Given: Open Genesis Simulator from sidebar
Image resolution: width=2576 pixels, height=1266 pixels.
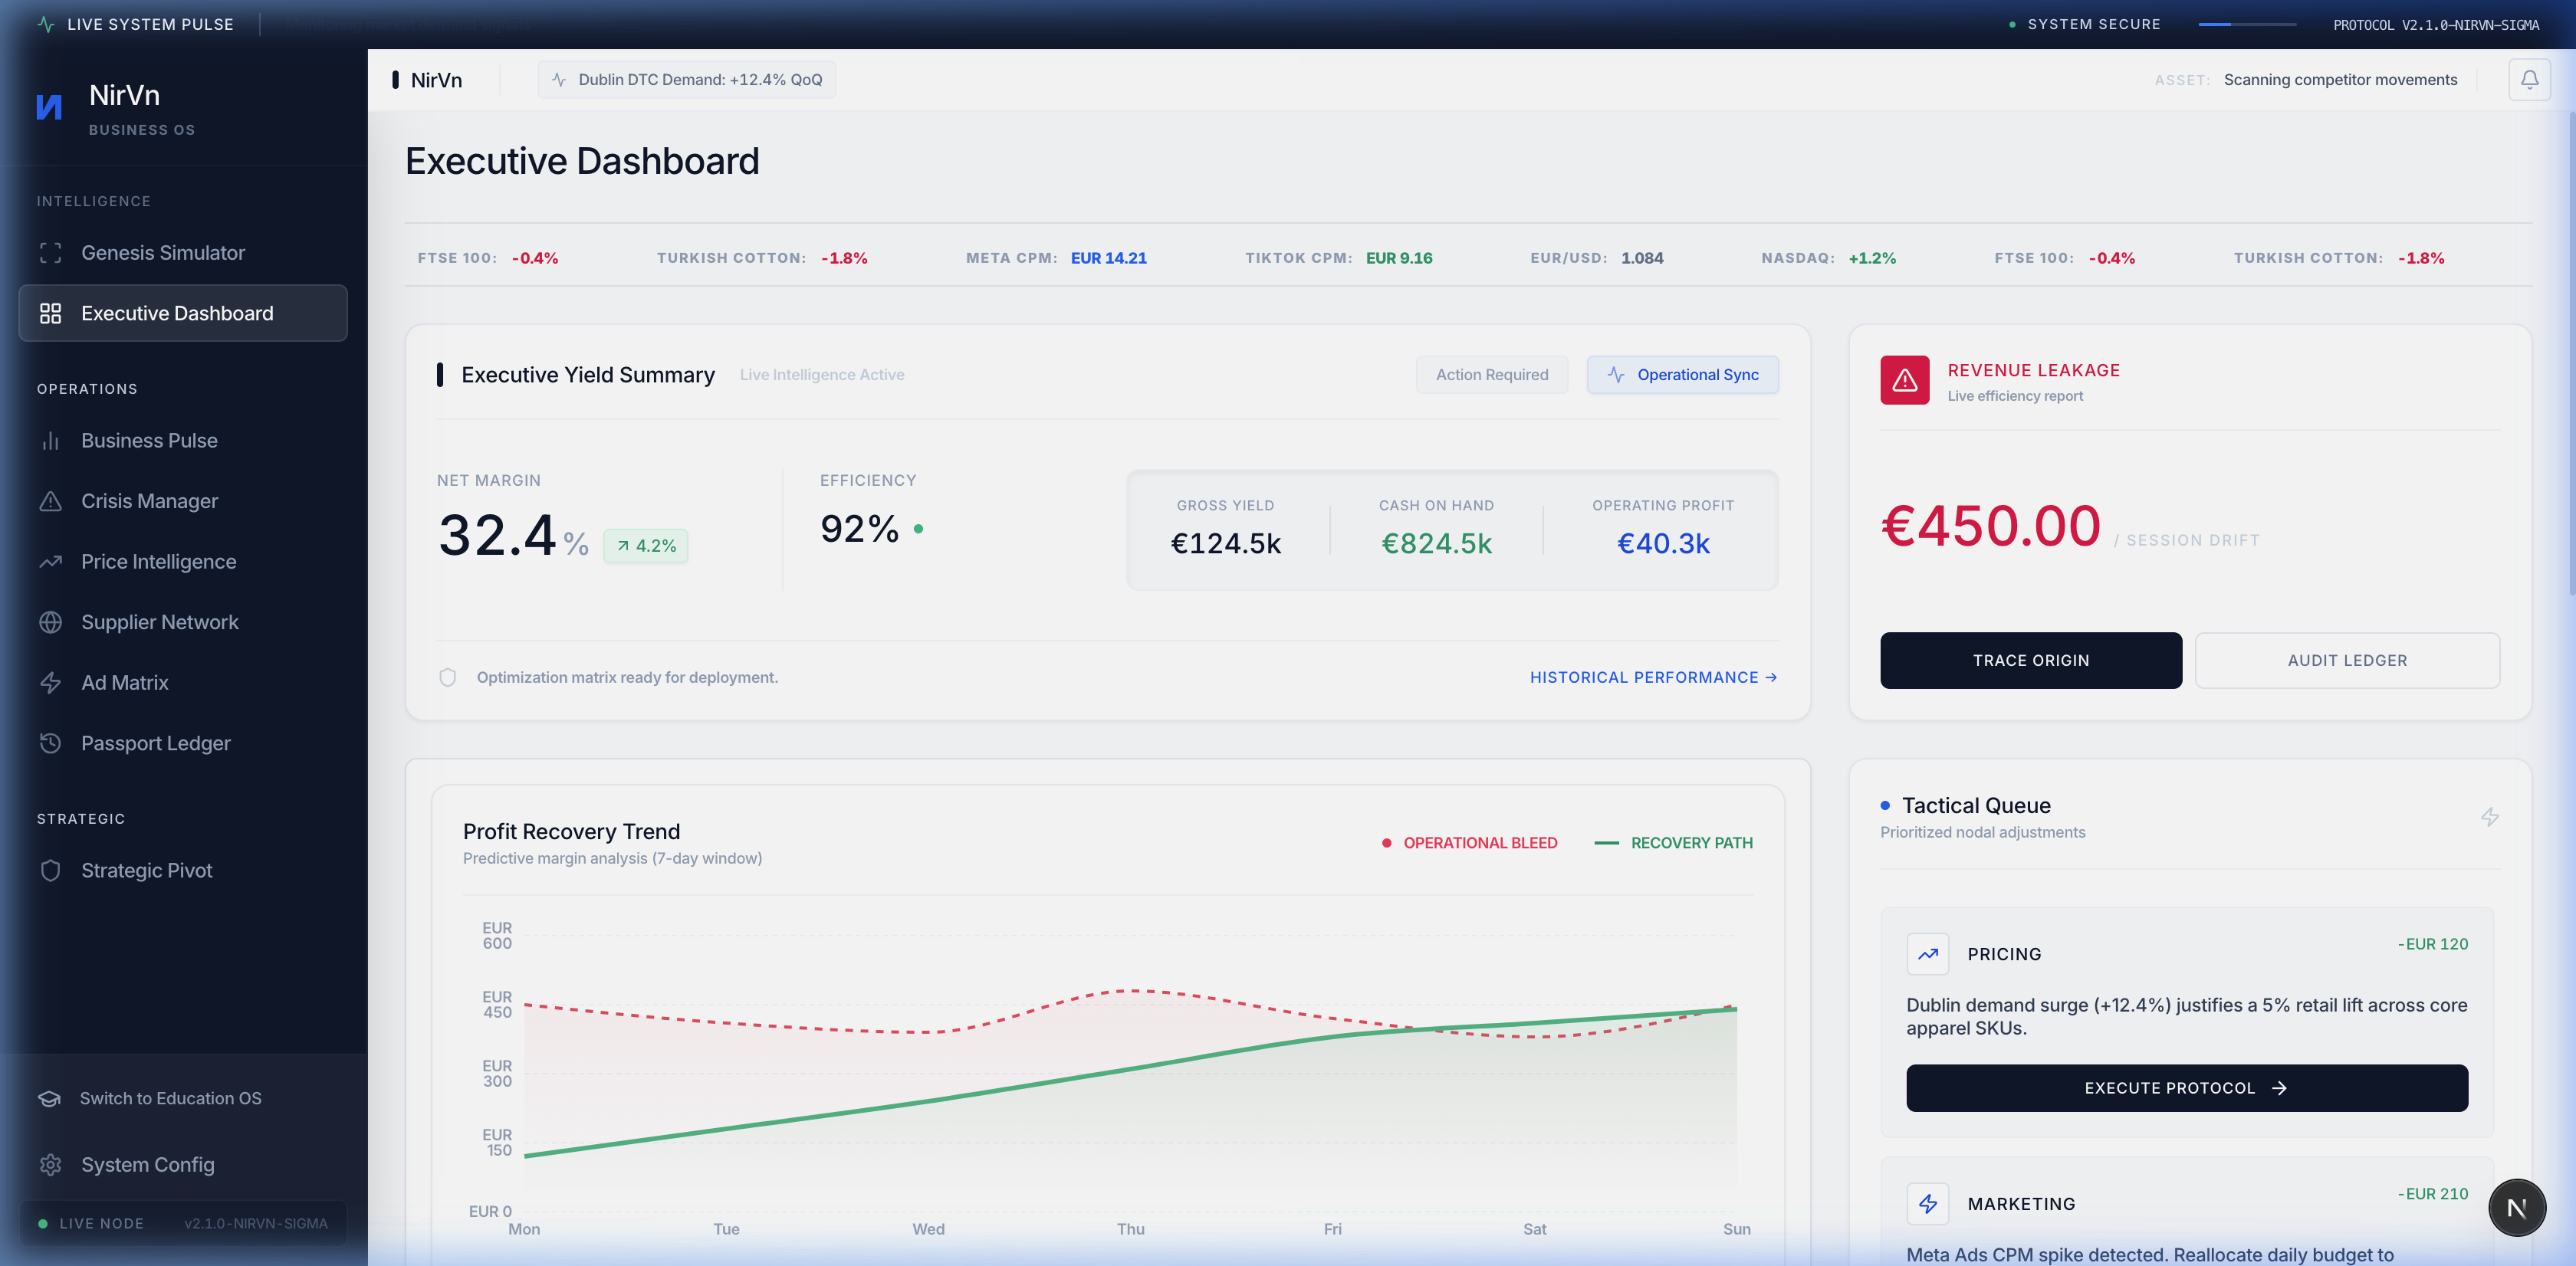Looking at the screenshot, I should coord(183,253).
